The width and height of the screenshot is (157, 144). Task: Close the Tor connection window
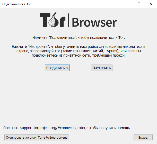pyautogui.click(x=151, y=4)
